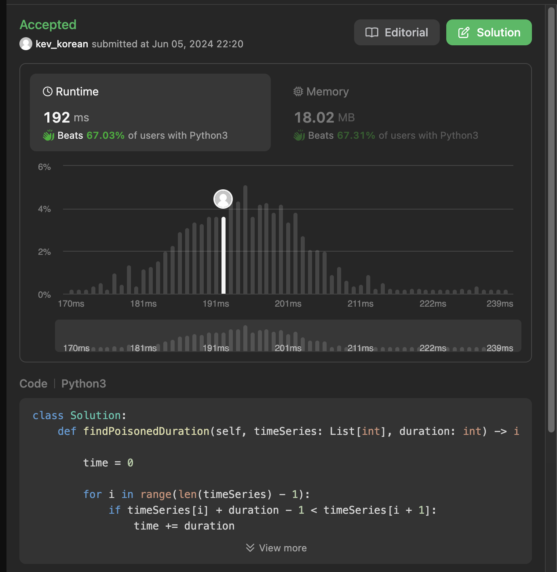Click the 222ms label on chart axis
This screenshot has height=572, width=557.
433,304
